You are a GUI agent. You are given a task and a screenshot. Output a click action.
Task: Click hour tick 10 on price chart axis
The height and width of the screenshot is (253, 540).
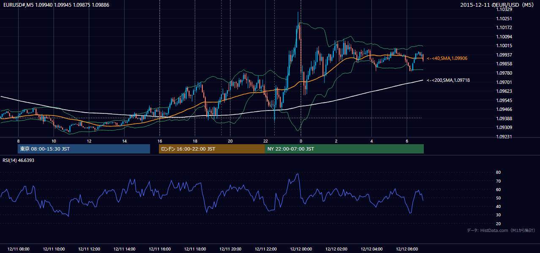click(54, 140)
